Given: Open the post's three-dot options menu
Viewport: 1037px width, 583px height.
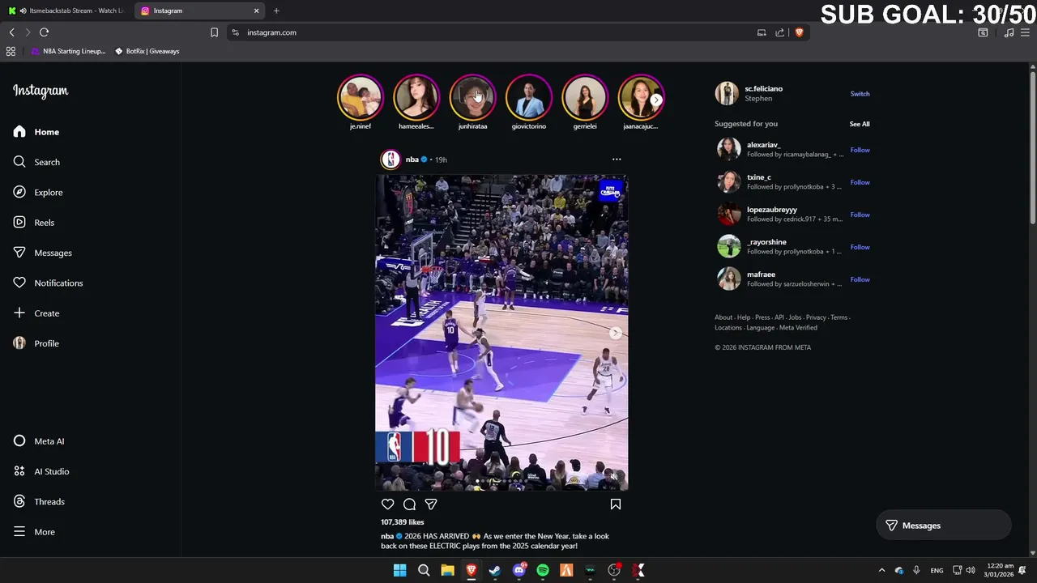Looking at the screenshot, I should tap(617, 160).
